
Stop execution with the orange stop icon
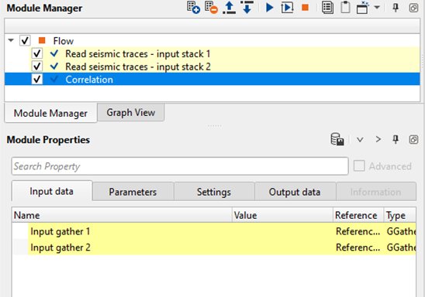(x=306, y=8)
